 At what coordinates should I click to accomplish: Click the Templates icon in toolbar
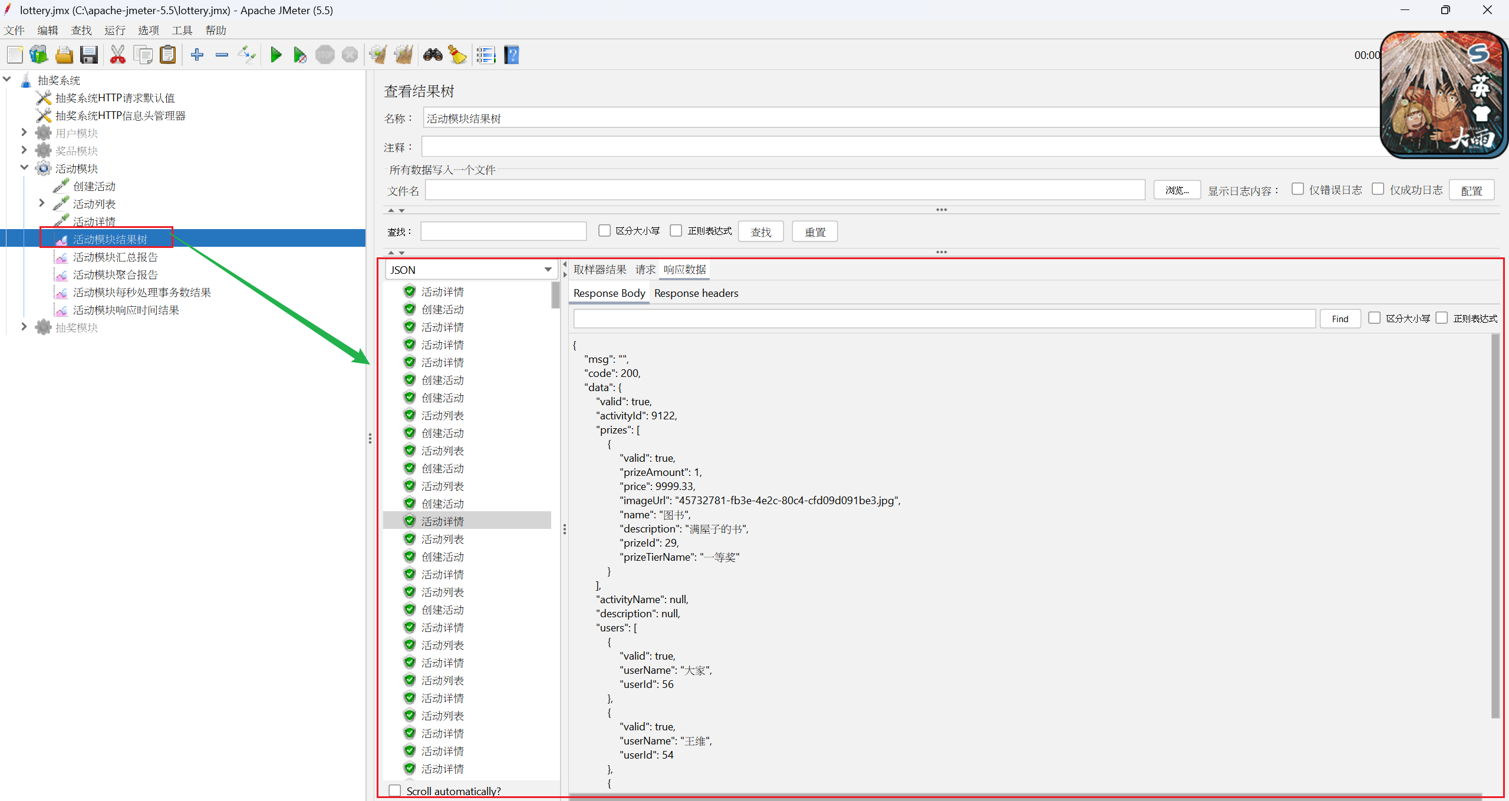tap(39, 55)
